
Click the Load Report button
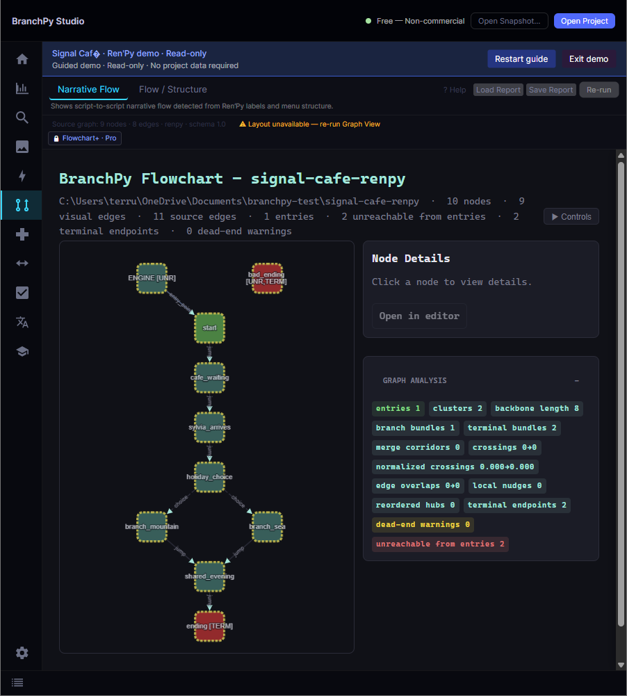tap(498, 90)
